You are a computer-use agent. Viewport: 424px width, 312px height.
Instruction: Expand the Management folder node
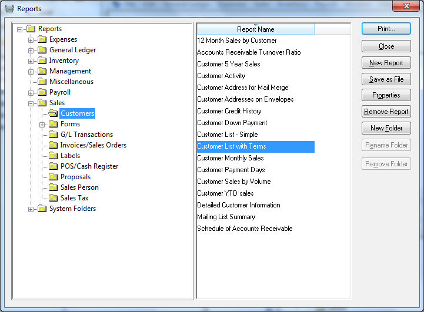tap(31, 72)
